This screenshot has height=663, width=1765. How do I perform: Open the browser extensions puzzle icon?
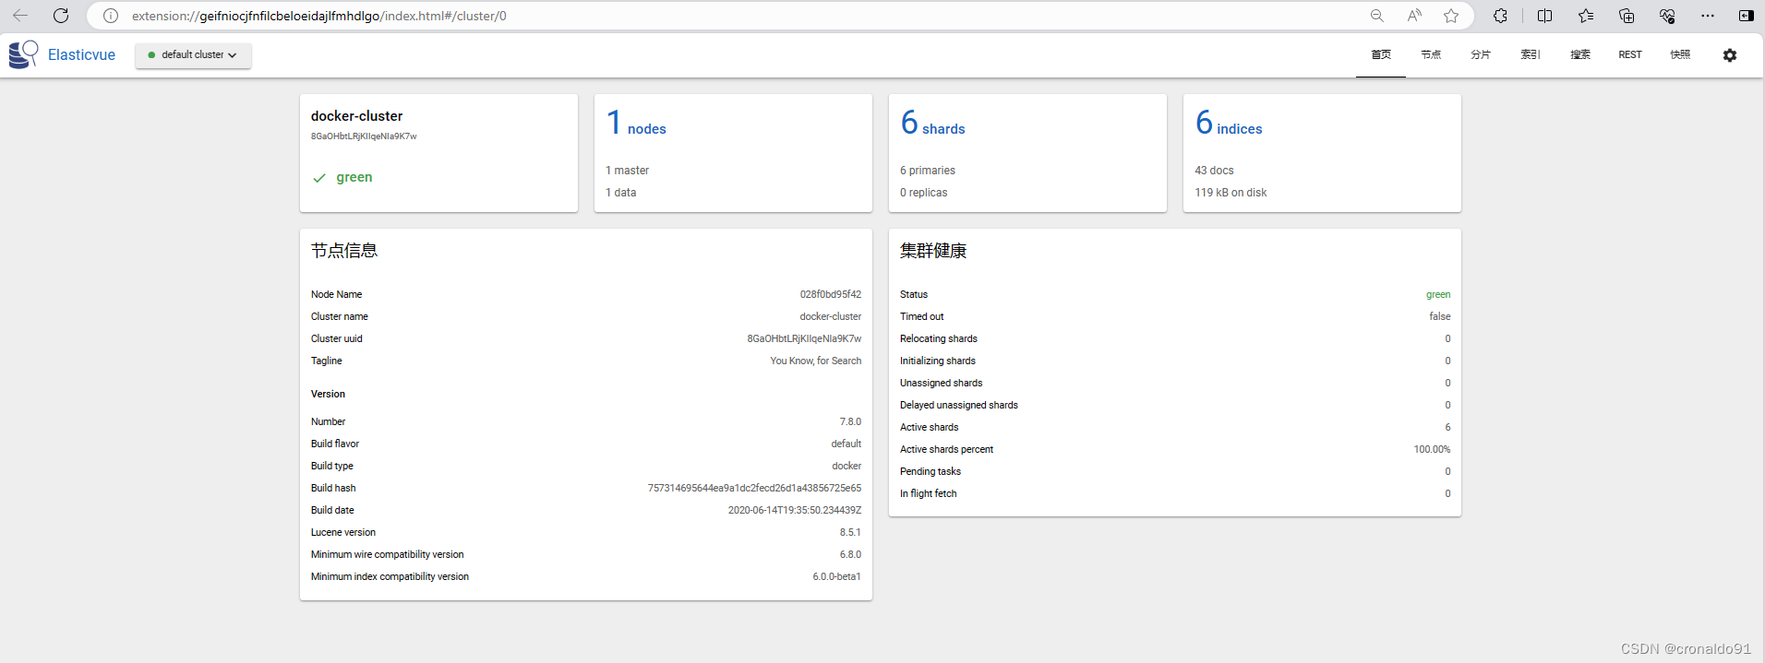(1501, 16)
